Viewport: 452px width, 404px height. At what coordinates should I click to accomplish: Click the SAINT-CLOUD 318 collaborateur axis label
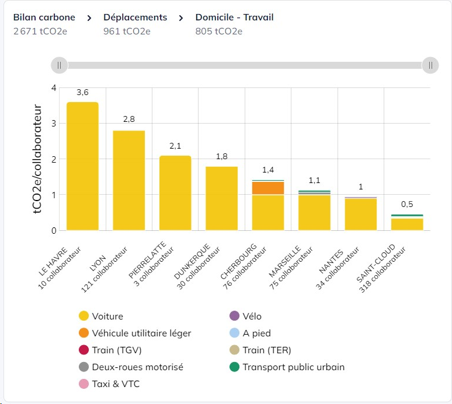click(381, 268)
